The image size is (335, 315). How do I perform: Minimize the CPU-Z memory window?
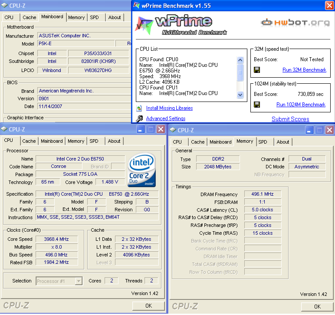309,130
